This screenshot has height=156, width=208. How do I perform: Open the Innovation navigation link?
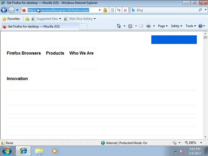17,79
